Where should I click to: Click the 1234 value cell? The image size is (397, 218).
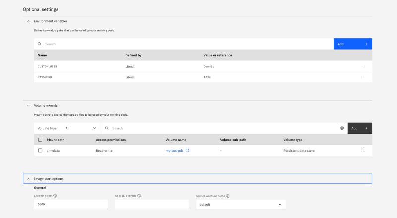[x=207, y=77]
